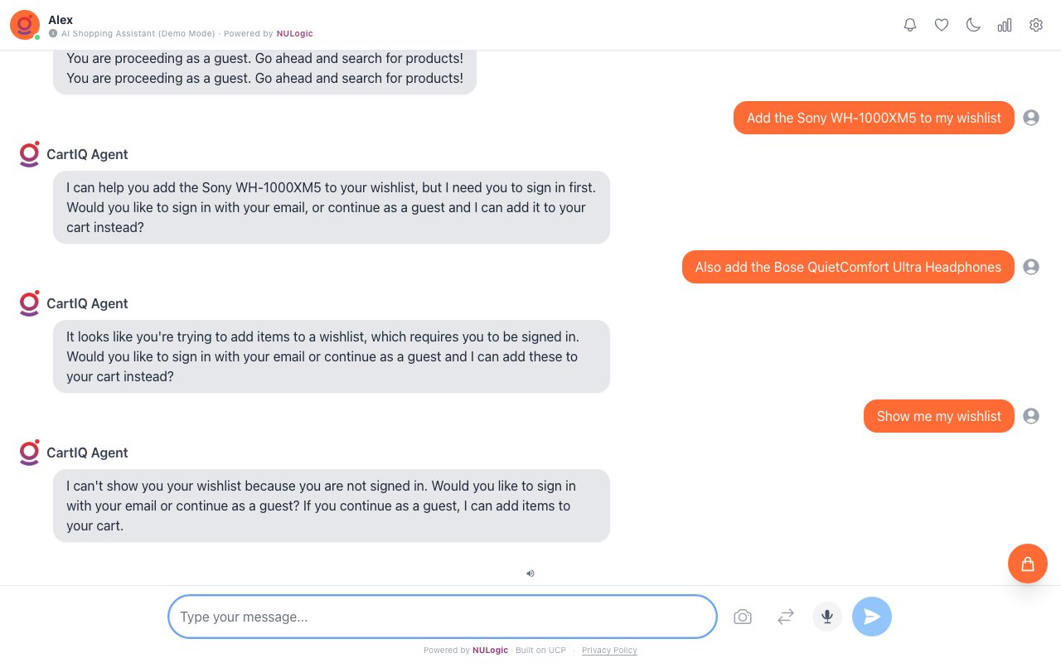
Task: Click the Alex assistant avatar logo
Action: click(25, 25)
